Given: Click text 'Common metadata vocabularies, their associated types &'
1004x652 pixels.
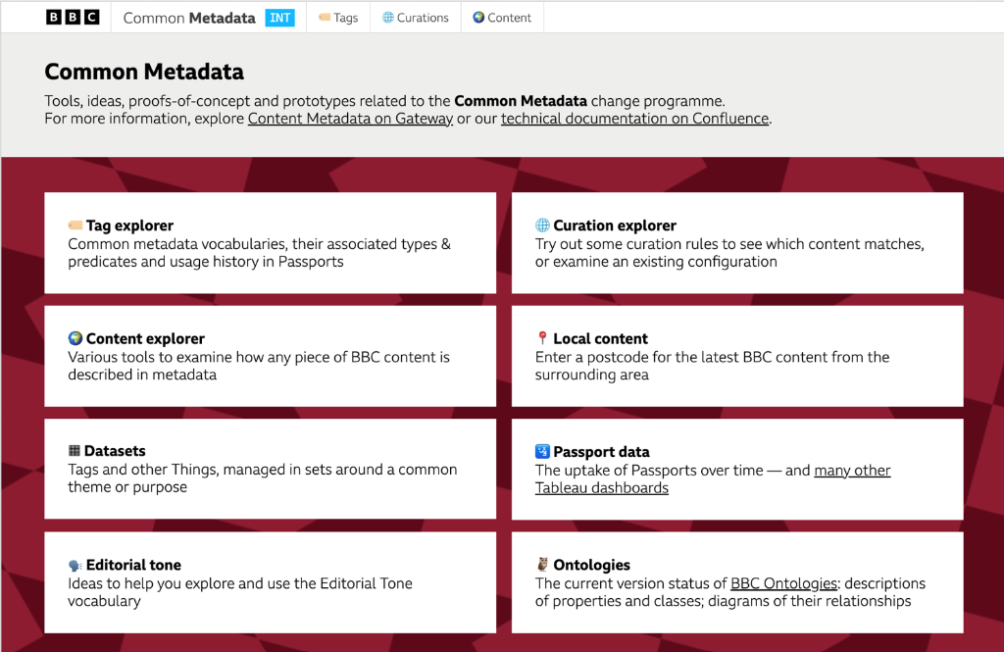Looking at the screenshot, I should [259, 244].
